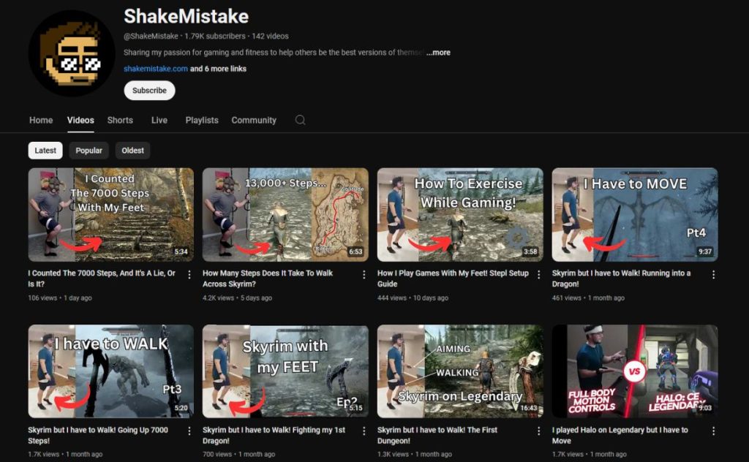Click title 'I Counted The 7000 Steps, And It's A Lie'
Screen dimensions: 749x462
(102, 279)
